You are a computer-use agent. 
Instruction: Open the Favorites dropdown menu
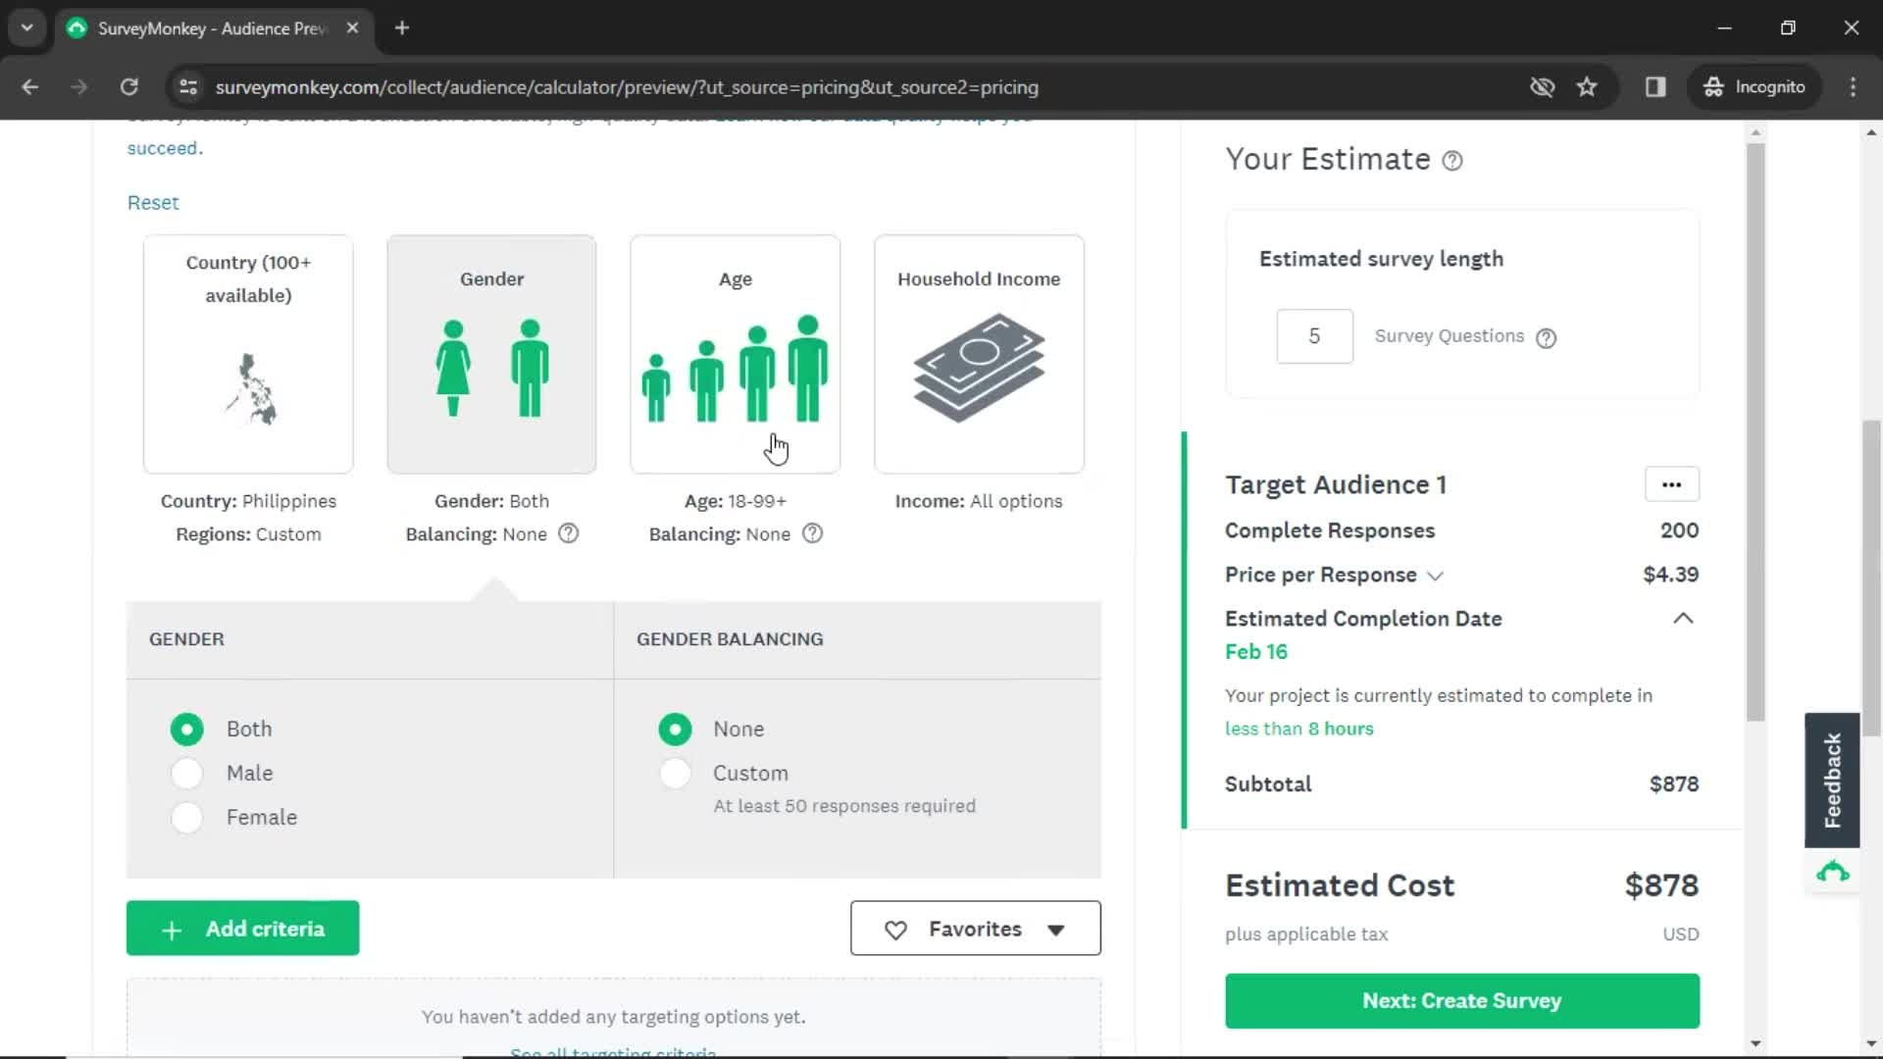(975, 929)
